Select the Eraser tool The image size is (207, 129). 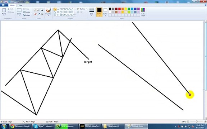click(x=35, y=14)
